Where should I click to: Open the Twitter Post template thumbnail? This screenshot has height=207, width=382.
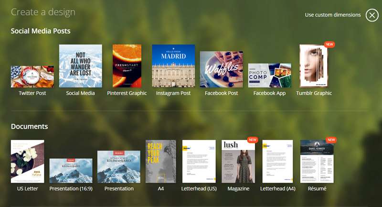pyautogui.click(x=32, y=76)
